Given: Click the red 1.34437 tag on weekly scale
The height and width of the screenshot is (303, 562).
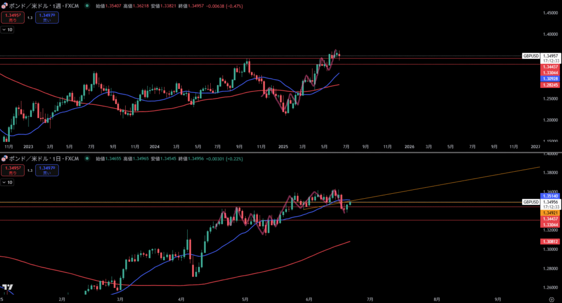Looking at the screenshot, I should pyautogui.click(x=550, y=67).
